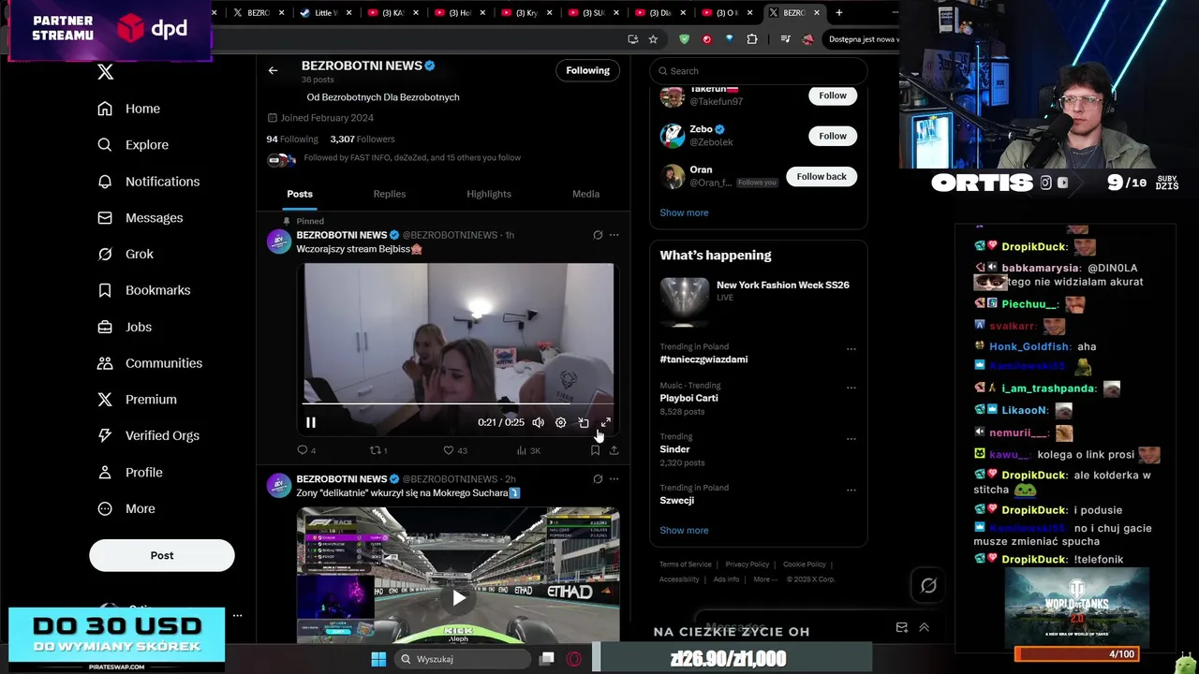Open the Windows Start menu
1199x674 pixels.
(x=378, y=659)
